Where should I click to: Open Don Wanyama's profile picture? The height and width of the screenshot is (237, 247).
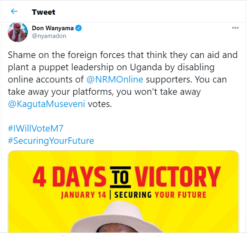18,32
